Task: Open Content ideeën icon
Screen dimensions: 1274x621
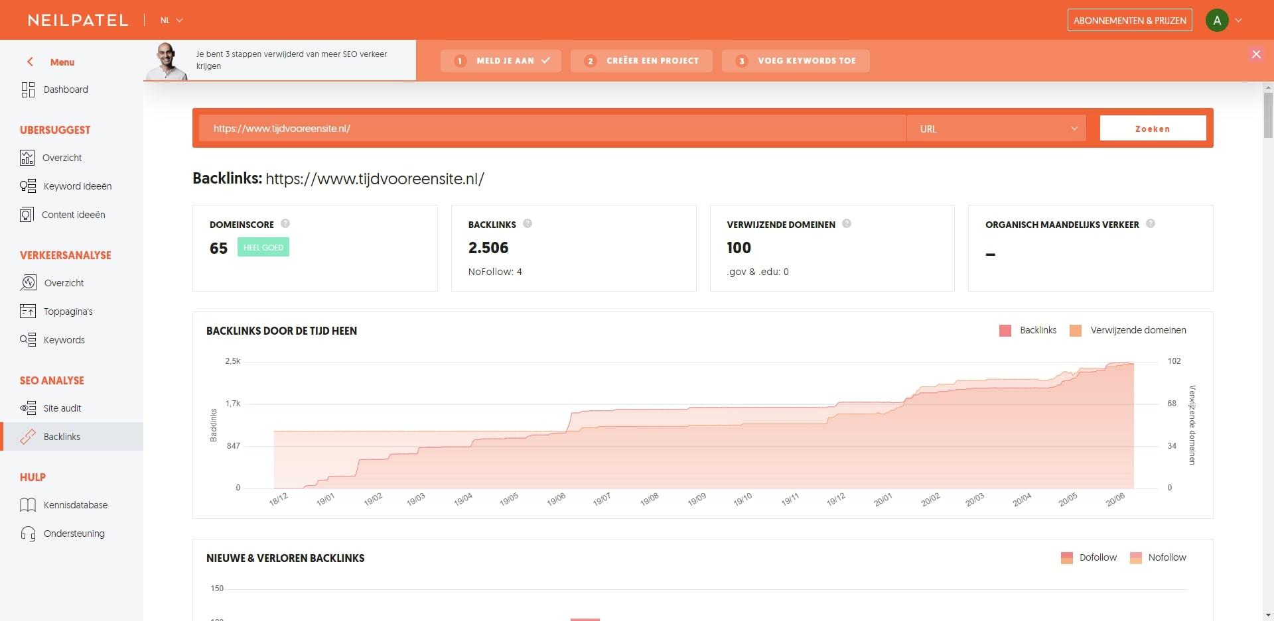Action: [27, 215]
